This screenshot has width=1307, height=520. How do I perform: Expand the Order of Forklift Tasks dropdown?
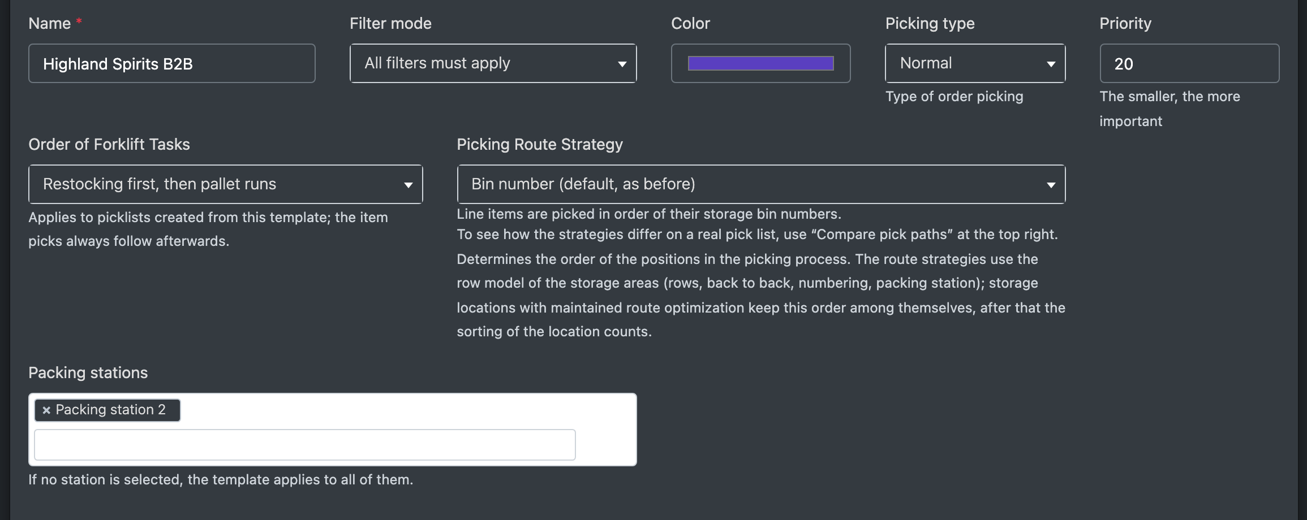pyautogui.click(x=226, y=184)
